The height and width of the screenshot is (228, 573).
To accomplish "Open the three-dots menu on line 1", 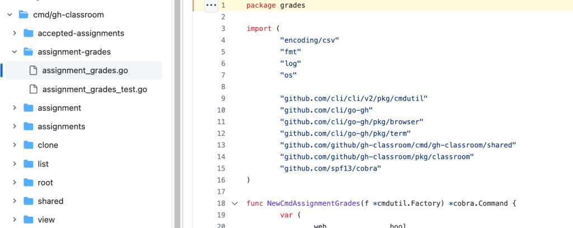I will (x=210, y=6).
